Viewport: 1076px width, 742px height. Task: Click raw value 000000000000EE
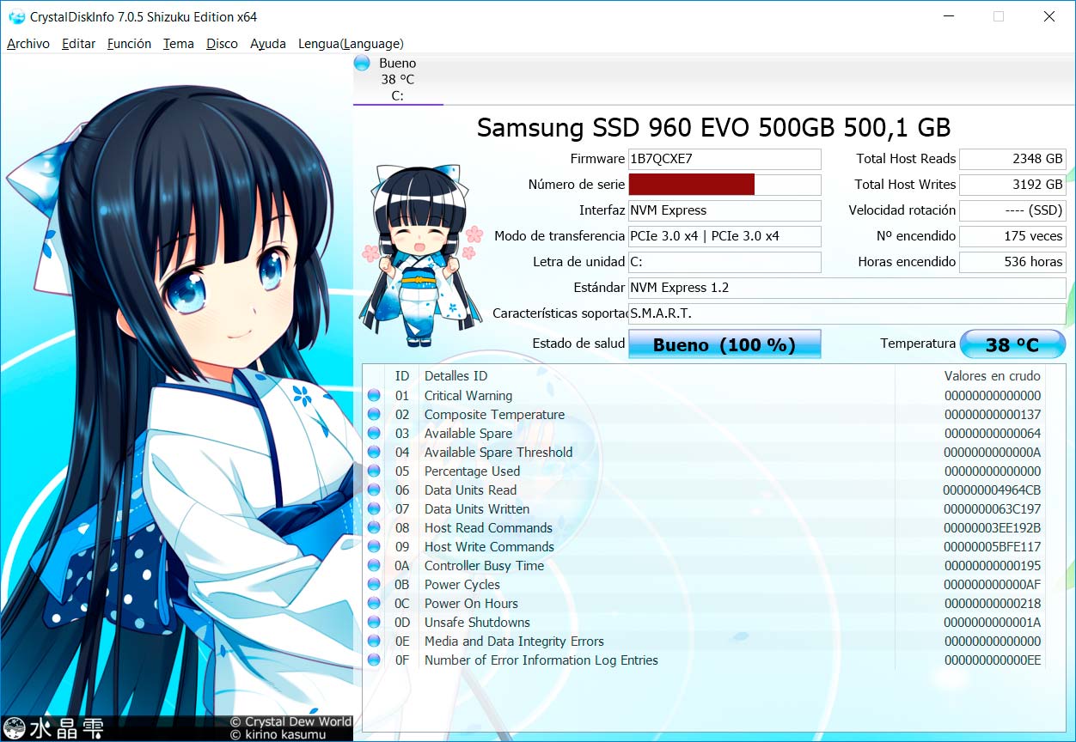992,660
